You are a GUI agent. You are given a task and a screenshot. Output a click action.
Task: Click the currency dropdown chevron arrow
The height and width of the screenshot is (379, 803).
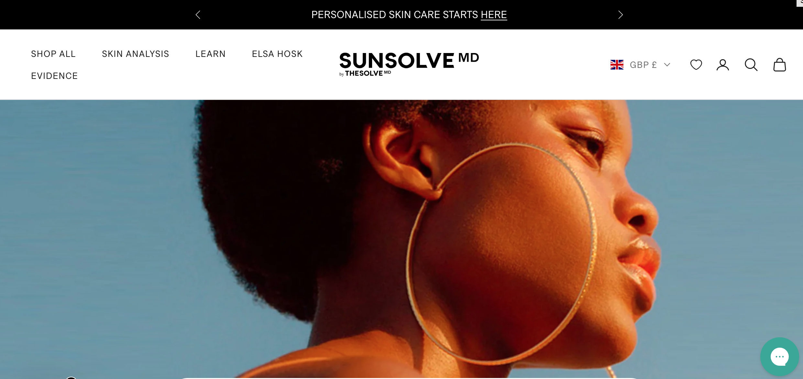[667, 65]
